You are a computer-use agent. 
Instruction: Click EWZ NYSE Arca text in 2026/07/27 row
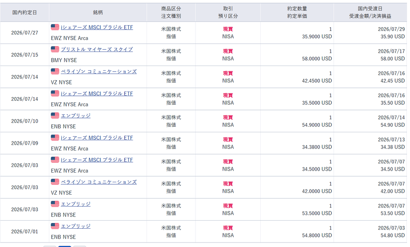(x=70, y=38)
